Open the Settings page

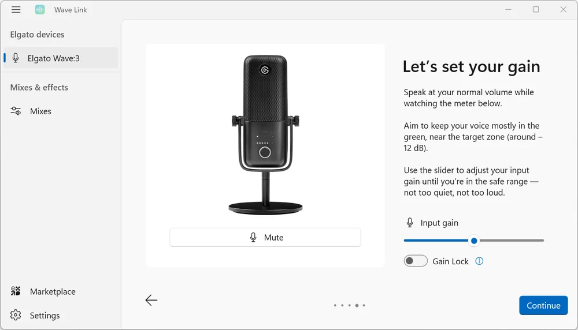click(45, 316)
